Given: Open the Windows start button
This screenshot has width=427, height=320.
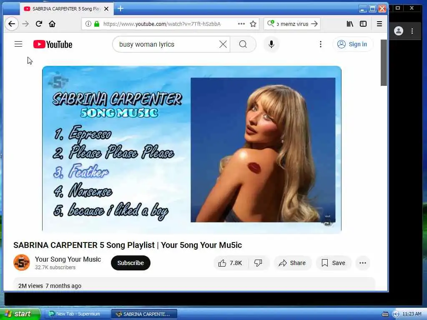Looking at the screenshot, I should pyautogui.click(x=20, y=314).
